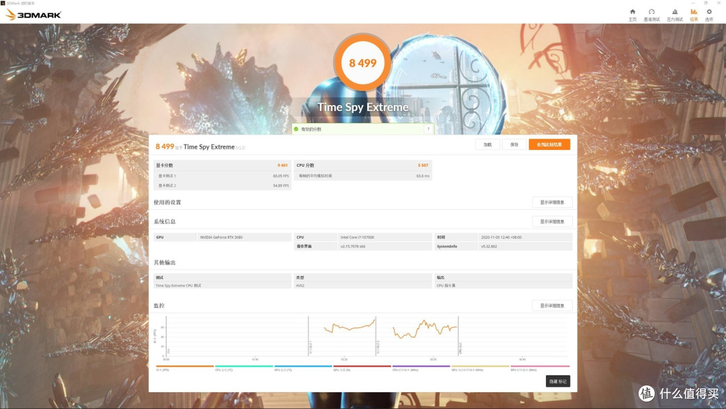Click the Intel Core i7-10700K cell
The image size is (726, 409).
pyautogui.click(x=385, y=237)
